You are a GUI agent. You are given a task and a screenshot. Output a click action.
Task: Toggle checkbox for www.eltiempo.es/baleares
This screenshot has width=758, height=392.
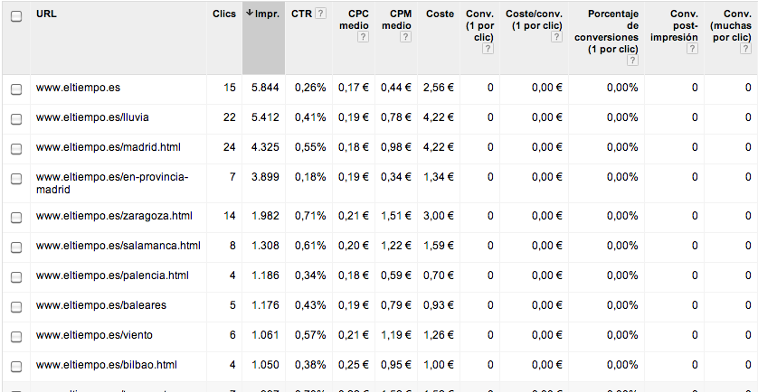click(x=15, y=306)
